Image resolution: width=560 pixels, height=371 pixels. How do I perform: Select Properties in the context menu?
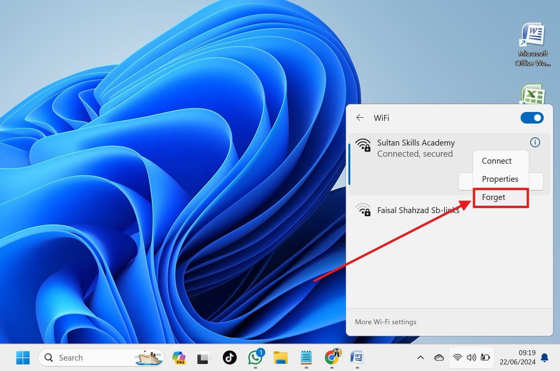click(500, 179)
